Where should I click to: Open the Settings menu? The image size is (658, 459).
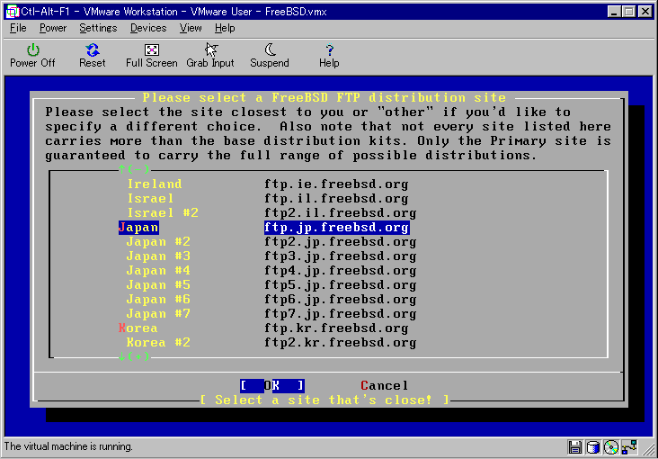(98, 28)
